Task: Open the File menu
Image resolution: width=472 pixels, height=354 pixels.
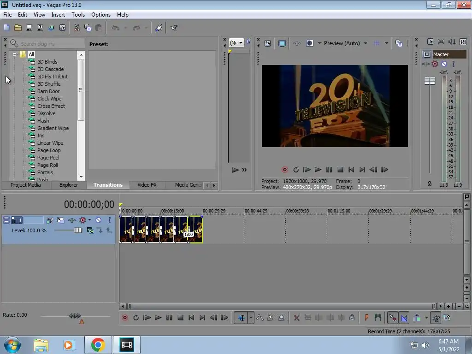Action: [x=7, y=14]
